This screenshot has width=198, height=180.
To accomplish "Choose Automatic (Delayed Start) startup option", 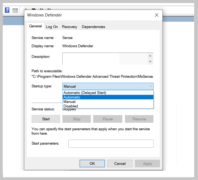I will tap(108, 93).
